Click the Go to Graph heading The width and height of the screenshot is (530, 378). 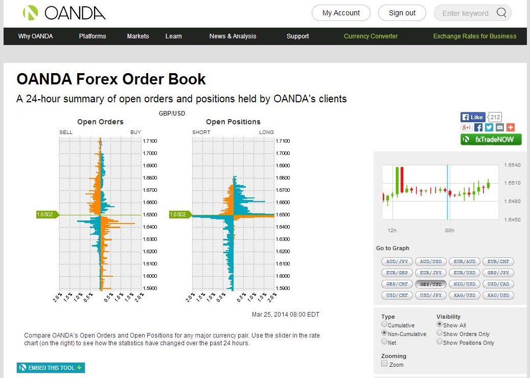click(393, 248)
